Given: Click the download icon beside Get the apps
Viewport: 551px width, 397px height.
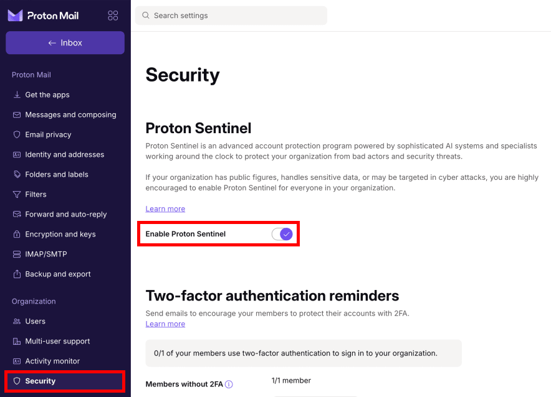Looking at the screenshot, I should (x=17, y=95).
